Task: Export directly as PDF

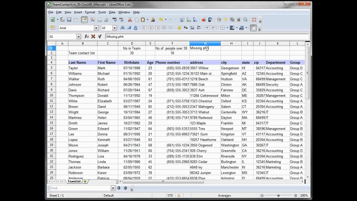Action: click(93, 20)
